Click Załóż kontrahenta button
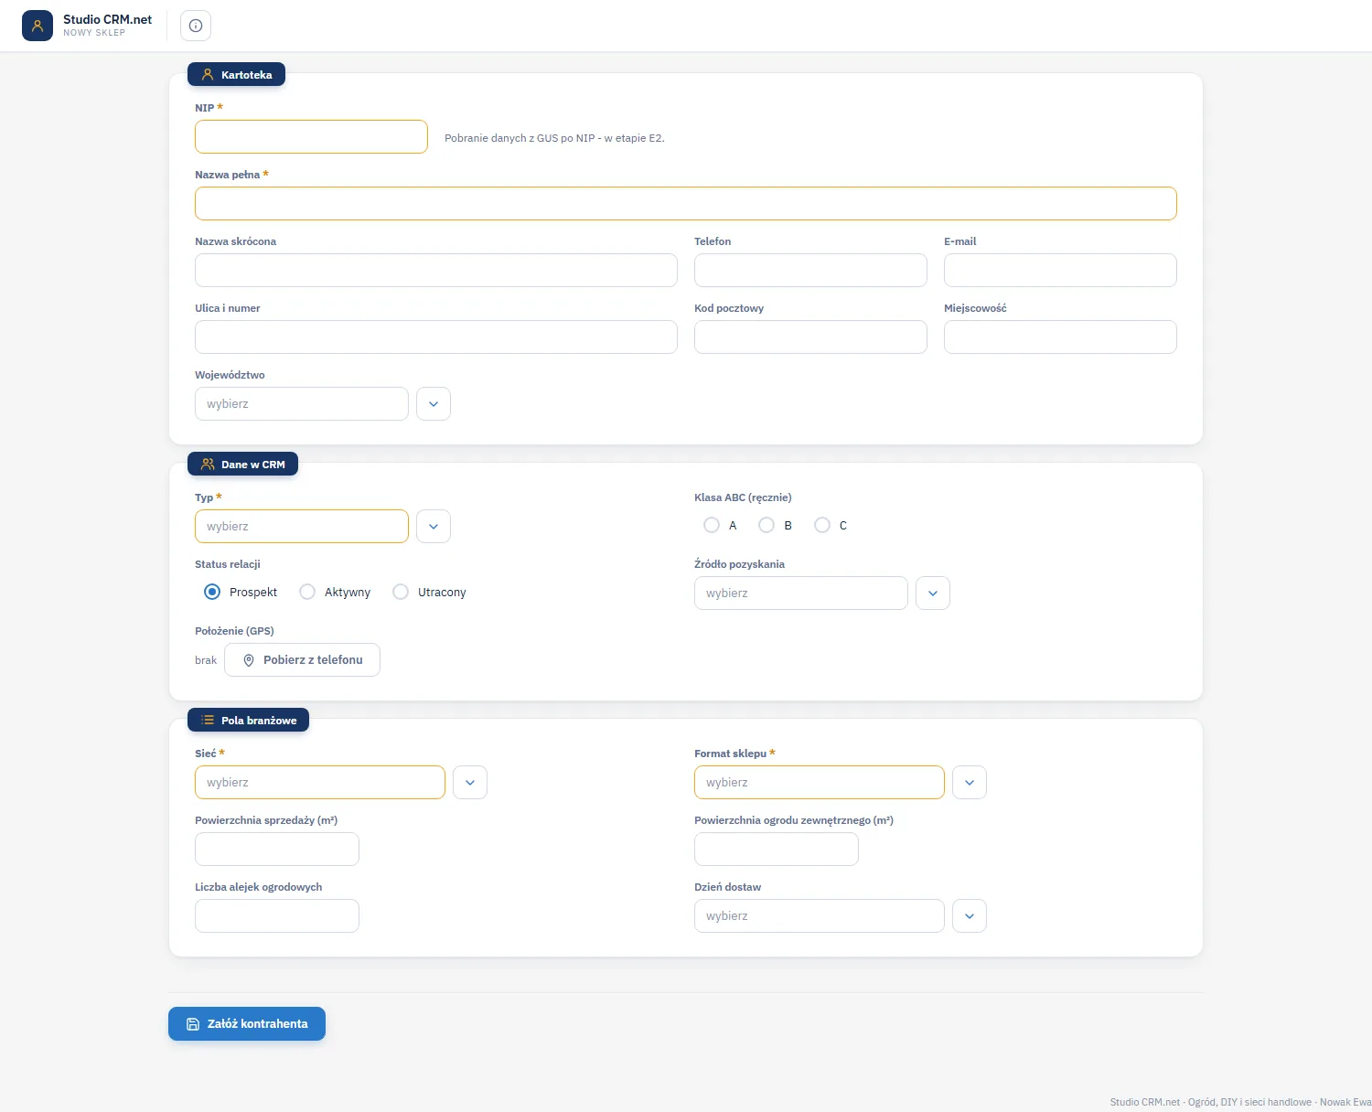Screen dimensions: 1372x1112 pos(247,1024)
